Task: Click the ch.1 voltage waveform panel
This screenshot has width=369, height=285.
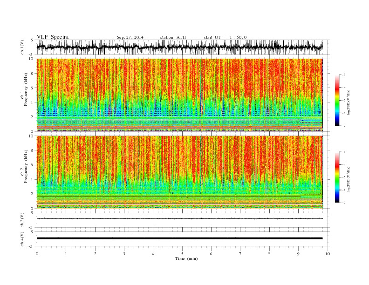Action: 183,47
